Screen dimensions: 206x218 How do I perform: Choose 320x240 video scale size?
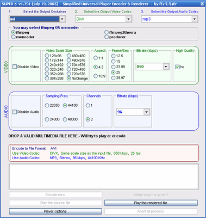pyautogui.click(x=47, y=69)
